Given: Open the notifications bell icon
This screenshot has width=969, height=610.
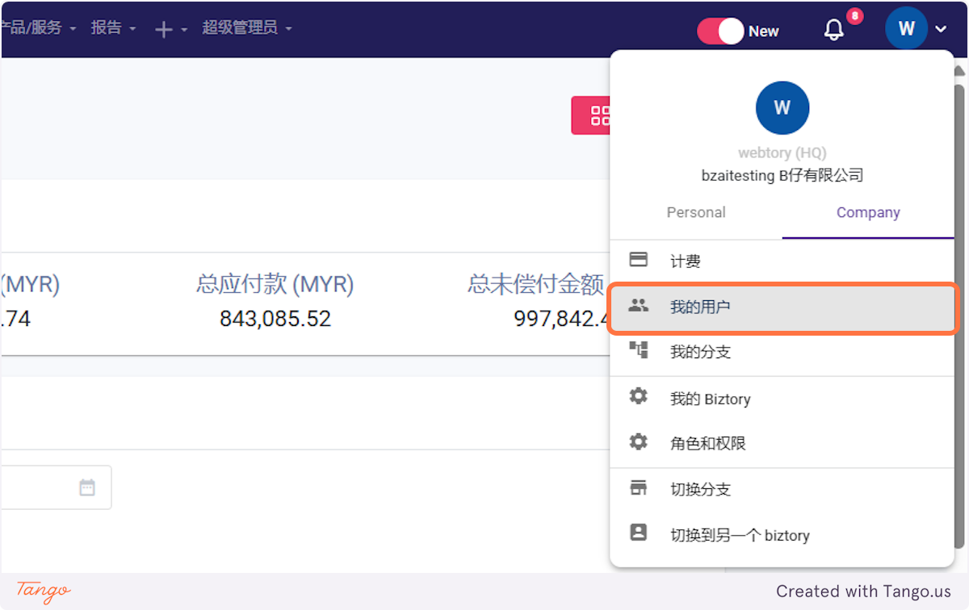Looking at the screenshot, I should tap(834, 31).
